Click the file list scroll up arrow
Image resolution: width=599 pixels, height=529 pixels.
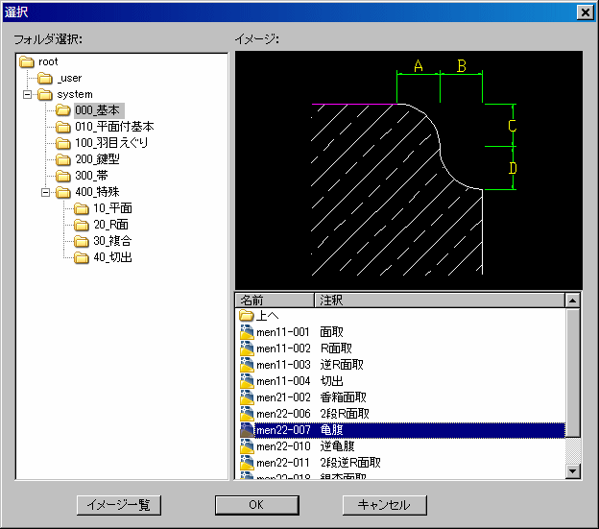coord(572,301)
